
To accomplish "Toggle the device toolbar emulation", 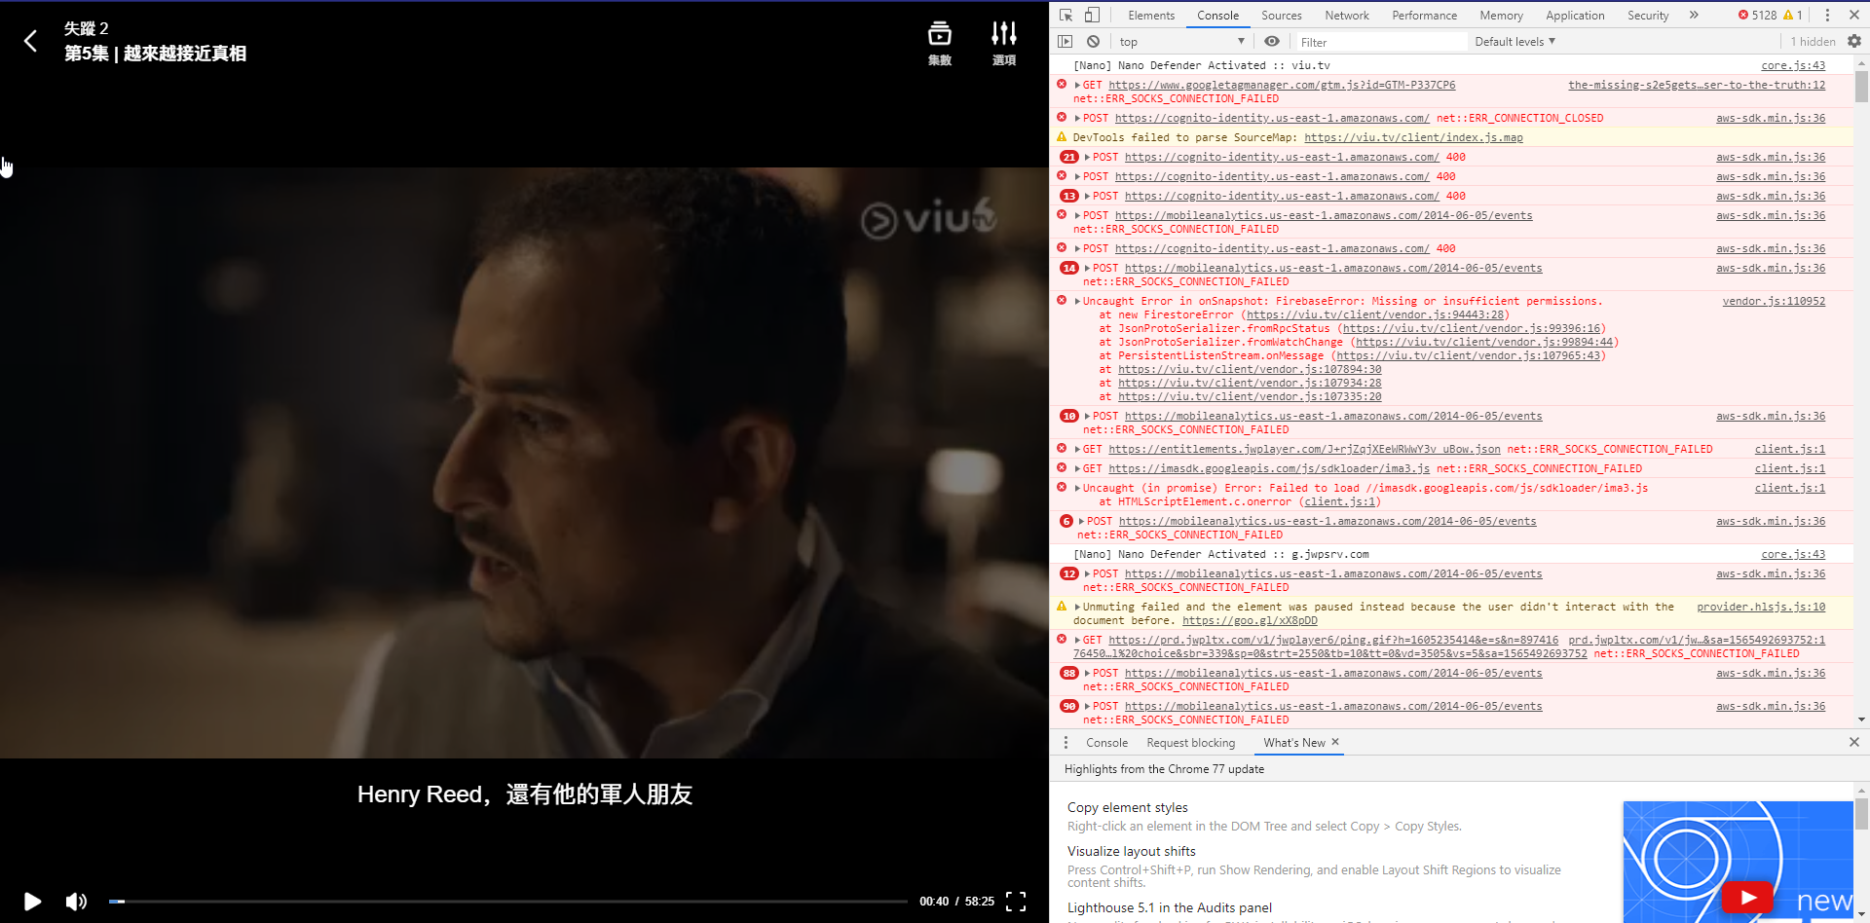I will point(1091,15).
